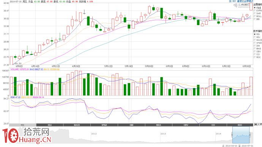The image size is (262, 147).
Task: Switch to the DMI tab below chart
Action: pos(131,125)
